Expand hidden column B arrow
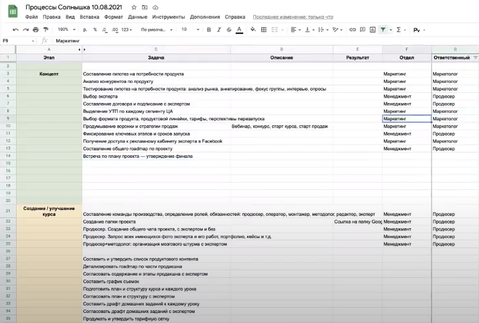The image size is (479, 323). click(x=84, y=49)
